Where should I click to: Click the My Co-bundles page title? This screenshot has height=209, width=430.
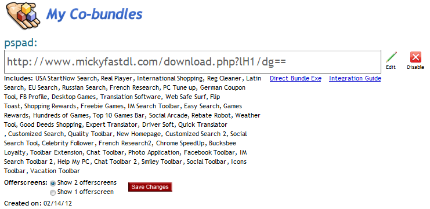(x=94, y=14)
